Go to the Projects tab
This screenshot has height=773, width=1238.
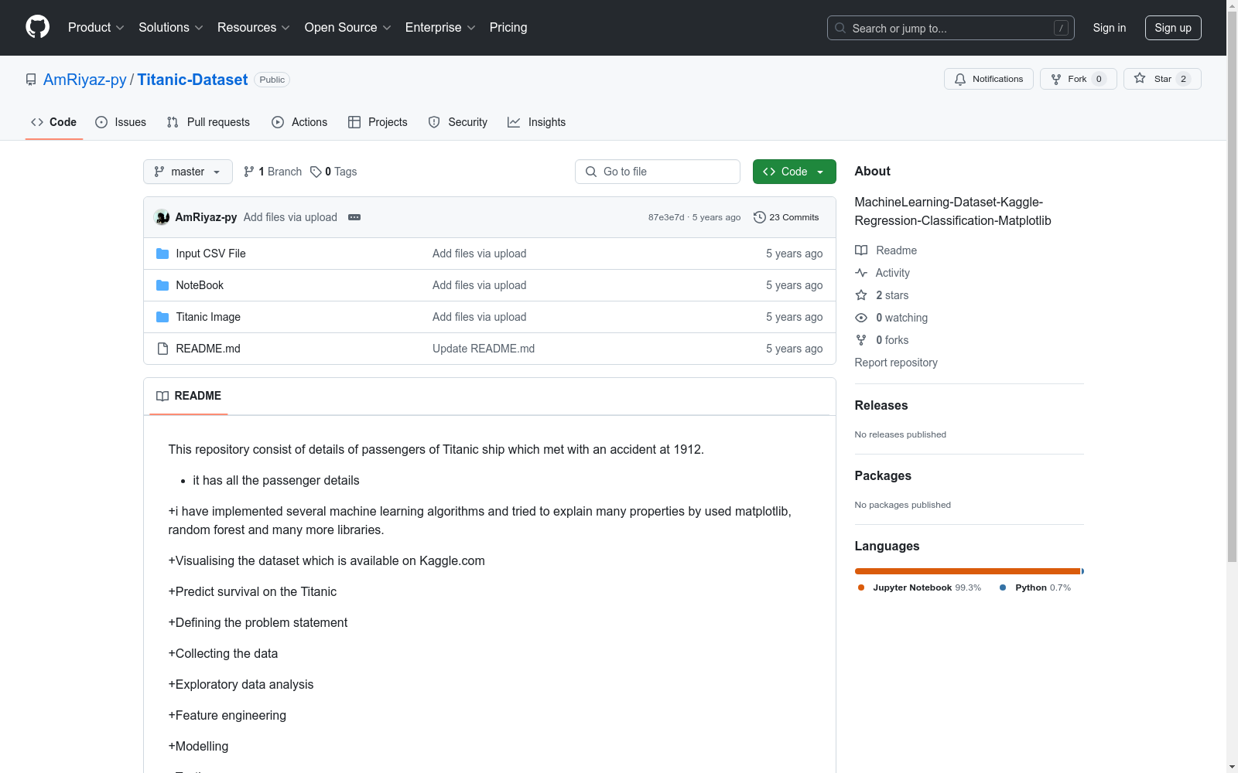[x=378, y=122]
